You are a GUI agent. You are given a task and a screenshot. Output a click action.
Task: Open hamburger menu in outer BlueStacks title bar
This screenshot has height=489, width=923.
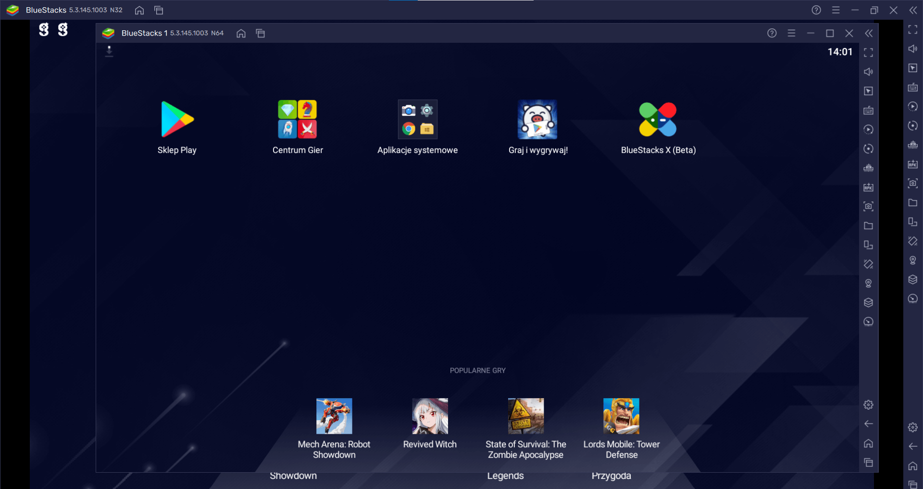tap(836, 10)
